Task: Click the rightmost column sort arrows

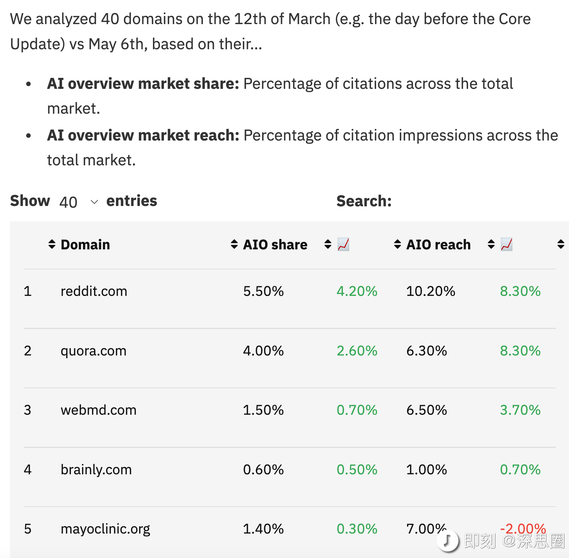Action: [561, 244]
